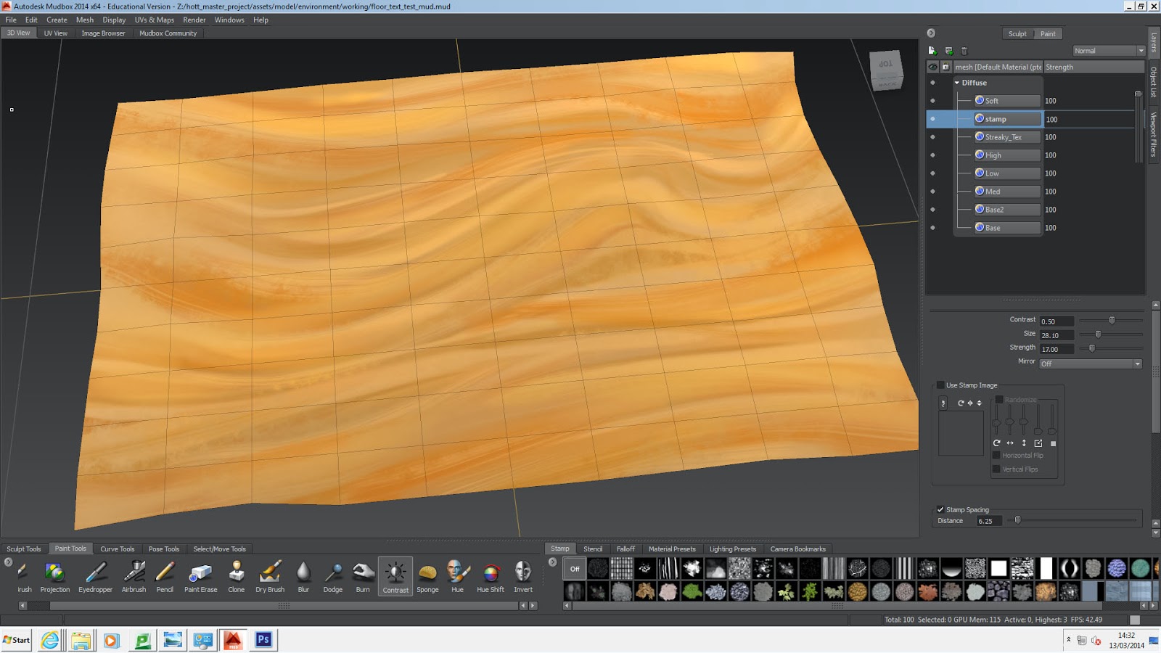Adjust the Contrast slider
Viewport: 1161px width, 653px height.
(x=1111, y=320)
